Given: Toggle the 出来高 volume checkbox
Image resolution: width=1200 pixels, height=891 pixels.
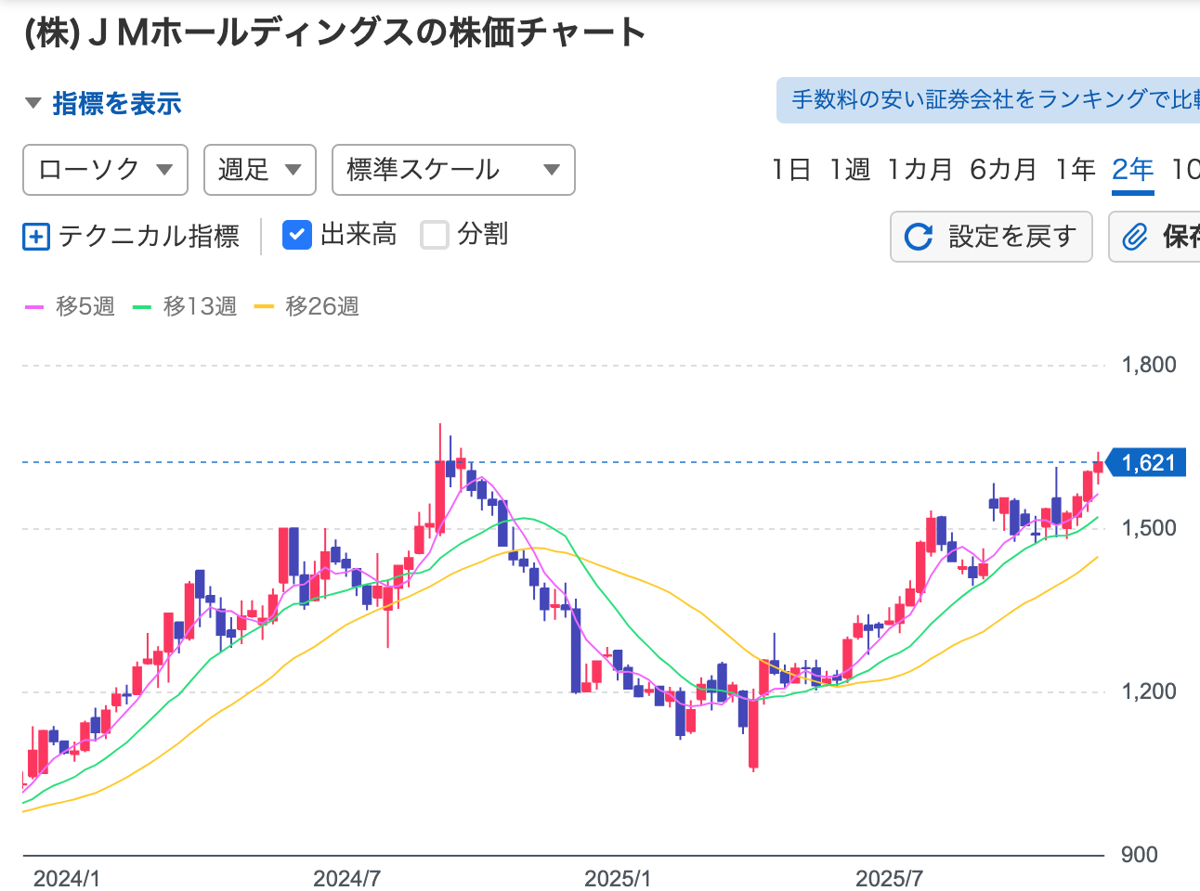Looking at the screenshot, I should [296, 235].
